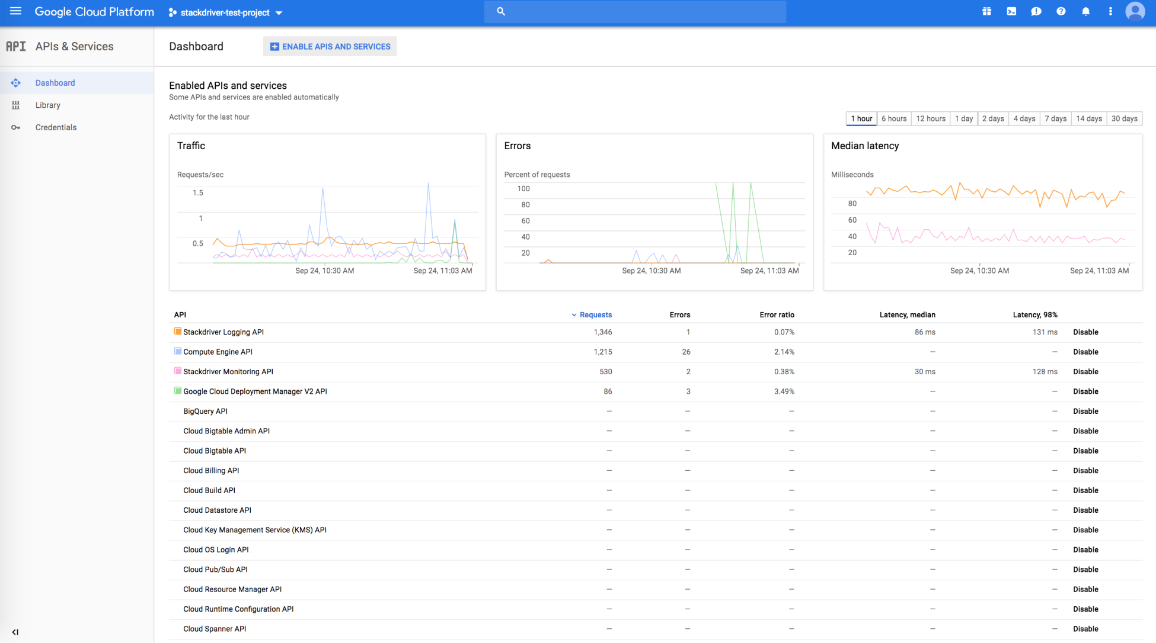This screenshot has height=643, width=1156.
Task: Click the Error ratio column header
Action: click(x=777, y=315)
